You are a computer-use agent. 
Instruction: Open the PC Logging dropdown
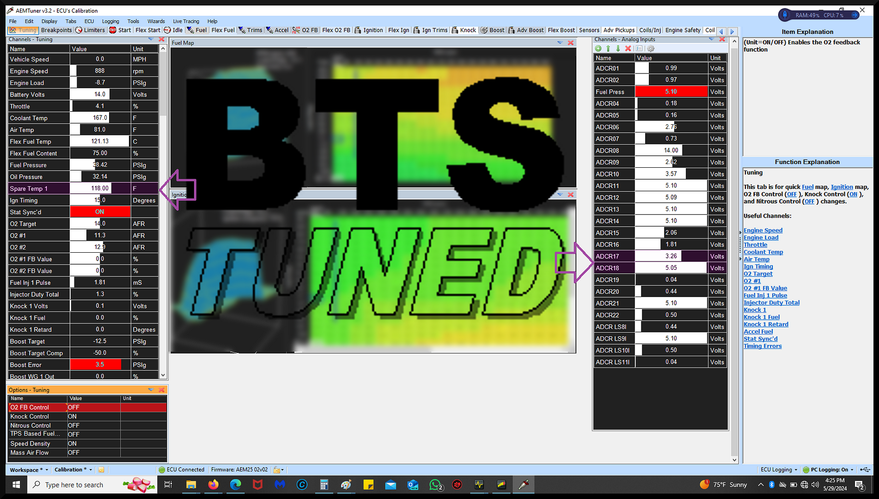click(828, 469)
